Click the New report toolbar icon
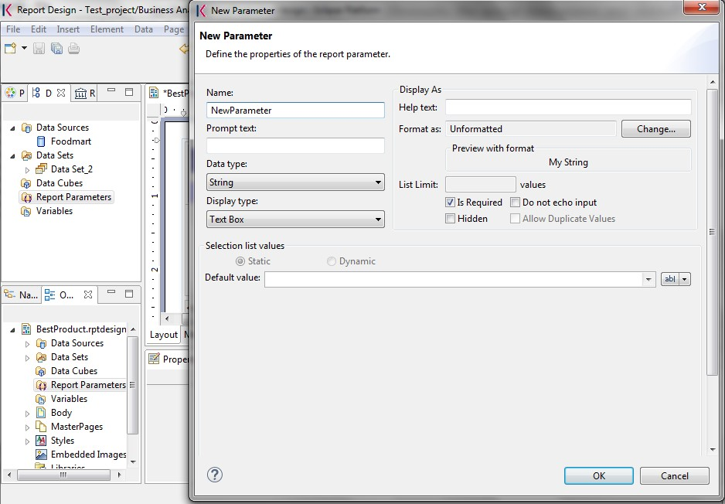This screenshot has height=504, width=725. point(10,48)
